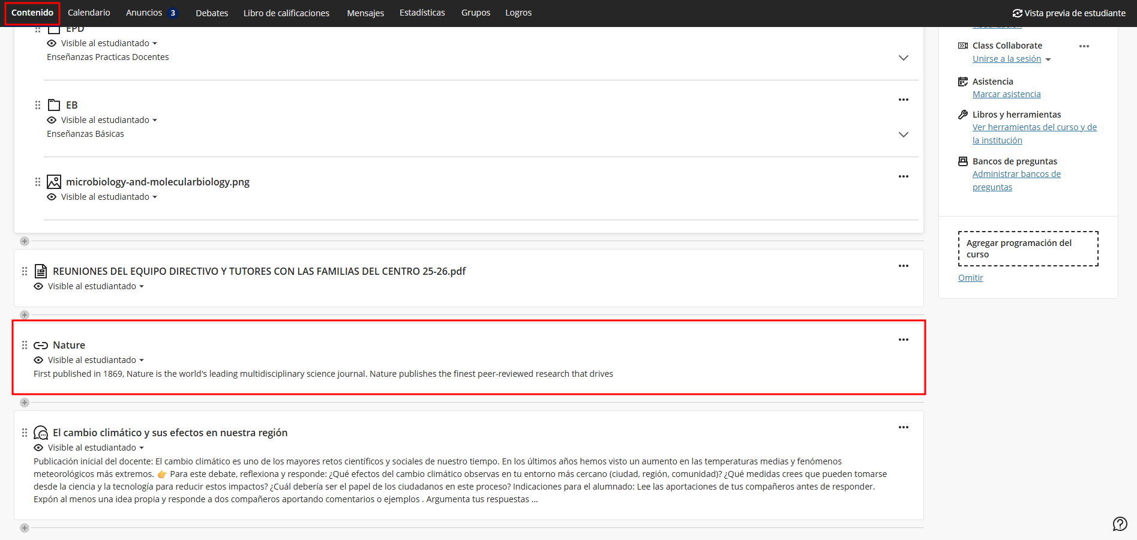Screen dimensions: 1137x540
Task: Click drag handle of Nature item
Action: [x=25, y=345]
